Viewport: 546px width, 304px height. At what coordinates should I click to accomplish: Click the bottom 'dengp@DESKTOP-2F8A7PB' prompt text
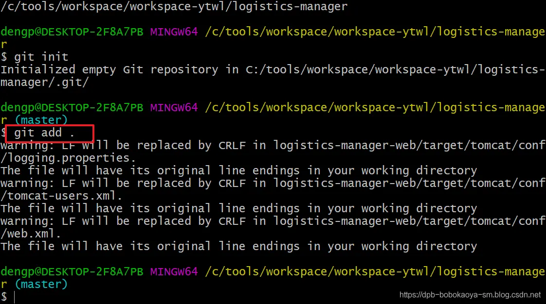(72, 271)
